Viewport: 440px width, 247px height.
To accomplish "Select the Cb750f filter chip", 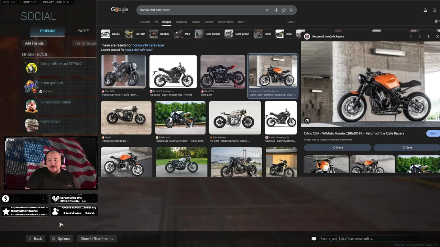I will click(135, 34).
